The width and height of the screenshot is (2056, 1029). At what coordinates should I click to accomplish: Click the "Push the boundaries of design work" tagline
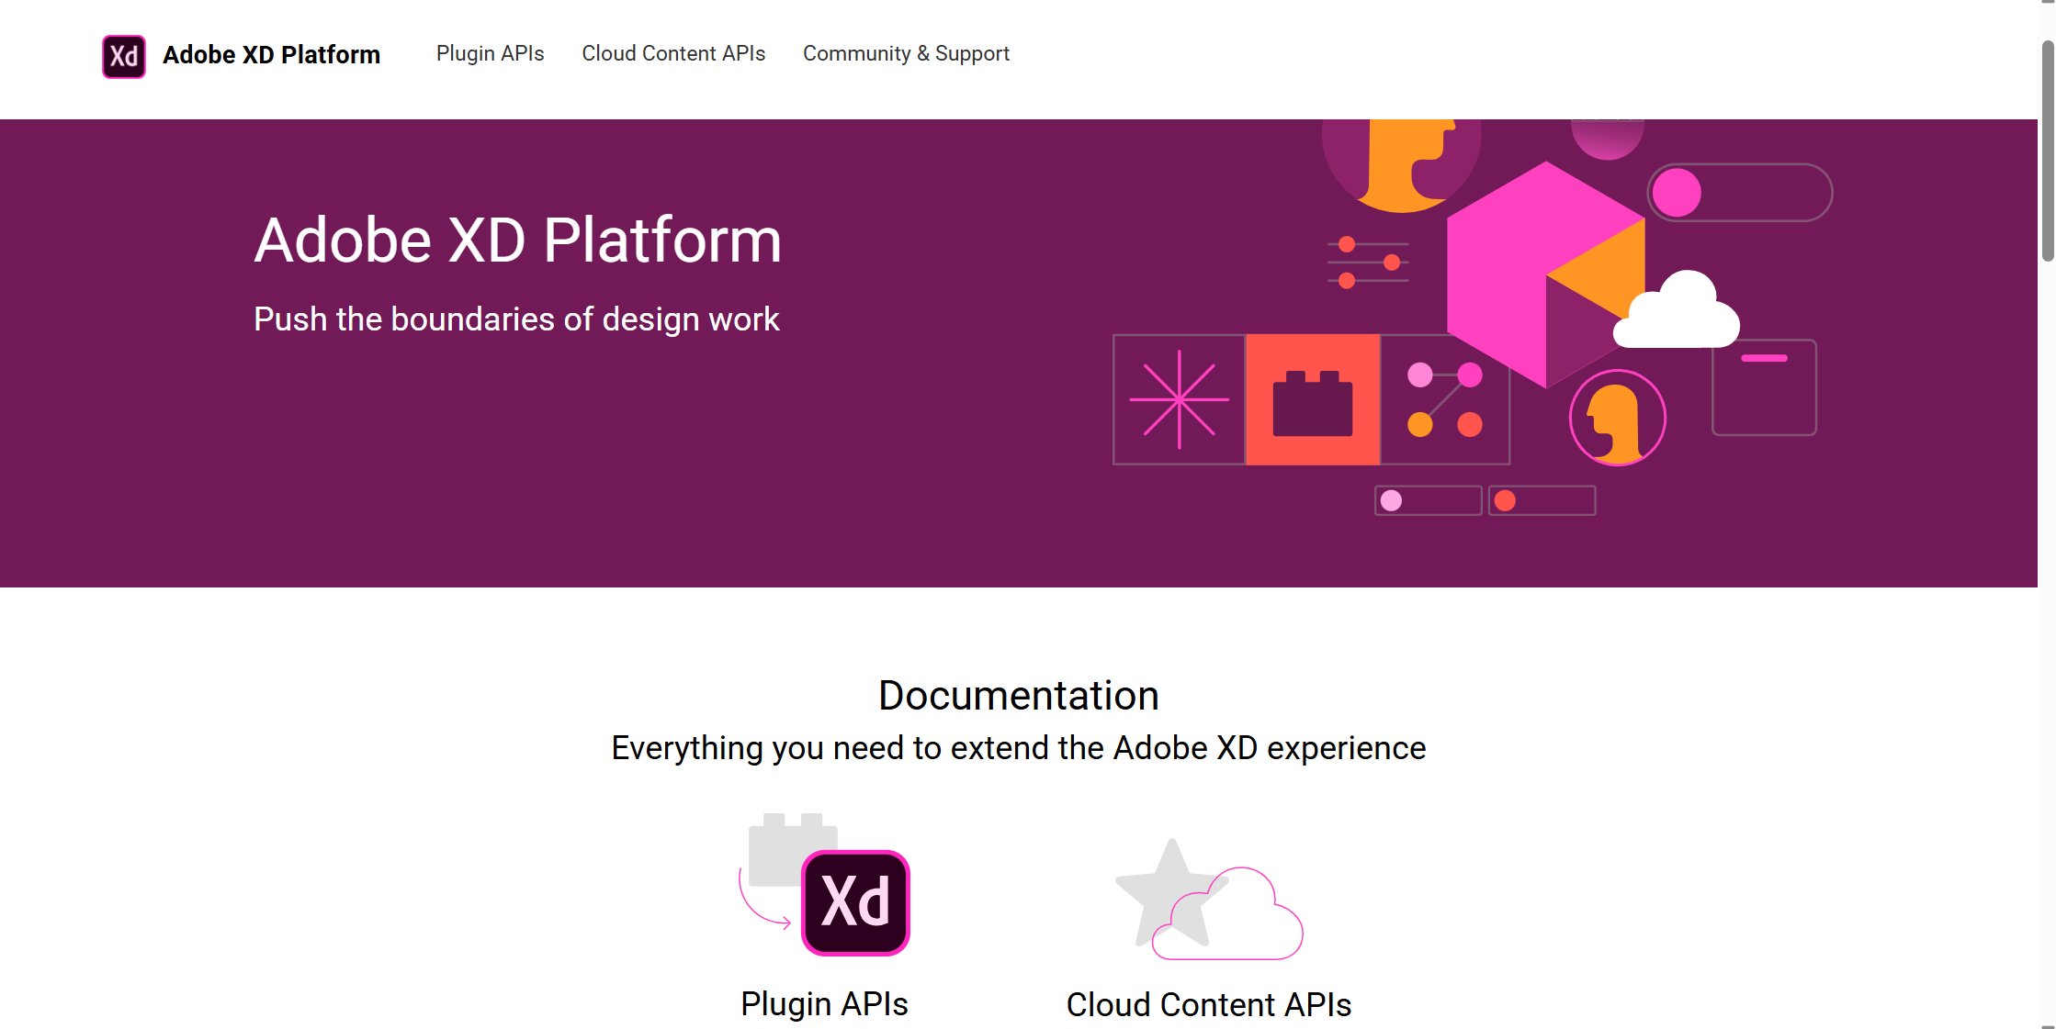click(516, 319)
